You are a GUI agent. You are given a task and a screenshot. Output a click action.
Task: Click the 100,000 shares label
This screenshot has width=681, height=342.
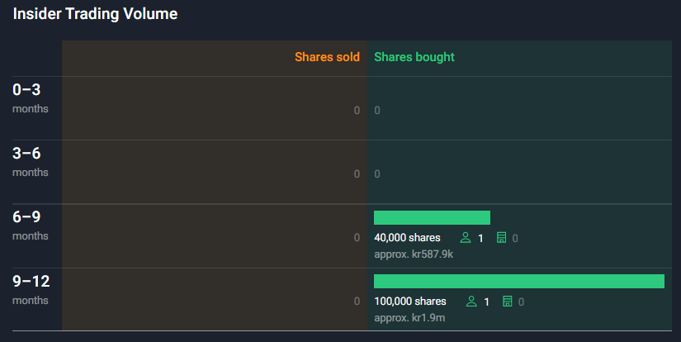pos(410,302)
